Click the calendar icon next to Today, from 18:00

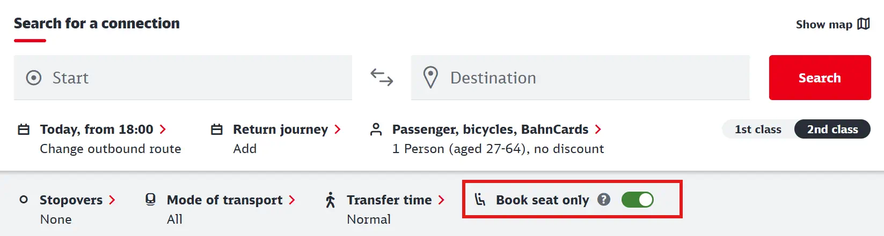tap(24, 130)
